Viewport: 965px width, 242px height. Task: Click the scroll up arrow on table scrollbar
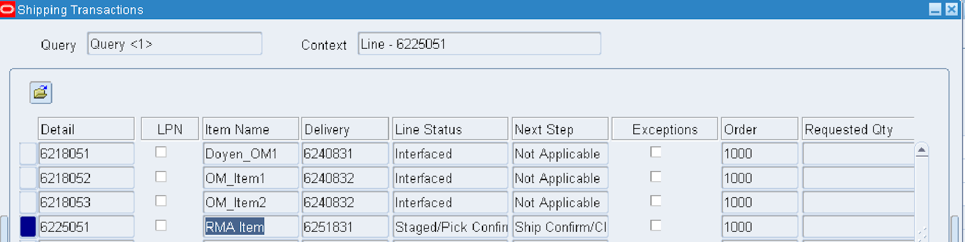pyautogui.click(x=922, y=150)
